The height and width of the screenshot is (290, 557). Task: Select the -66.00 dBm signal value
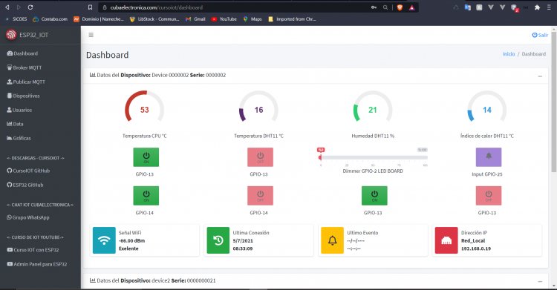point(131,240)
